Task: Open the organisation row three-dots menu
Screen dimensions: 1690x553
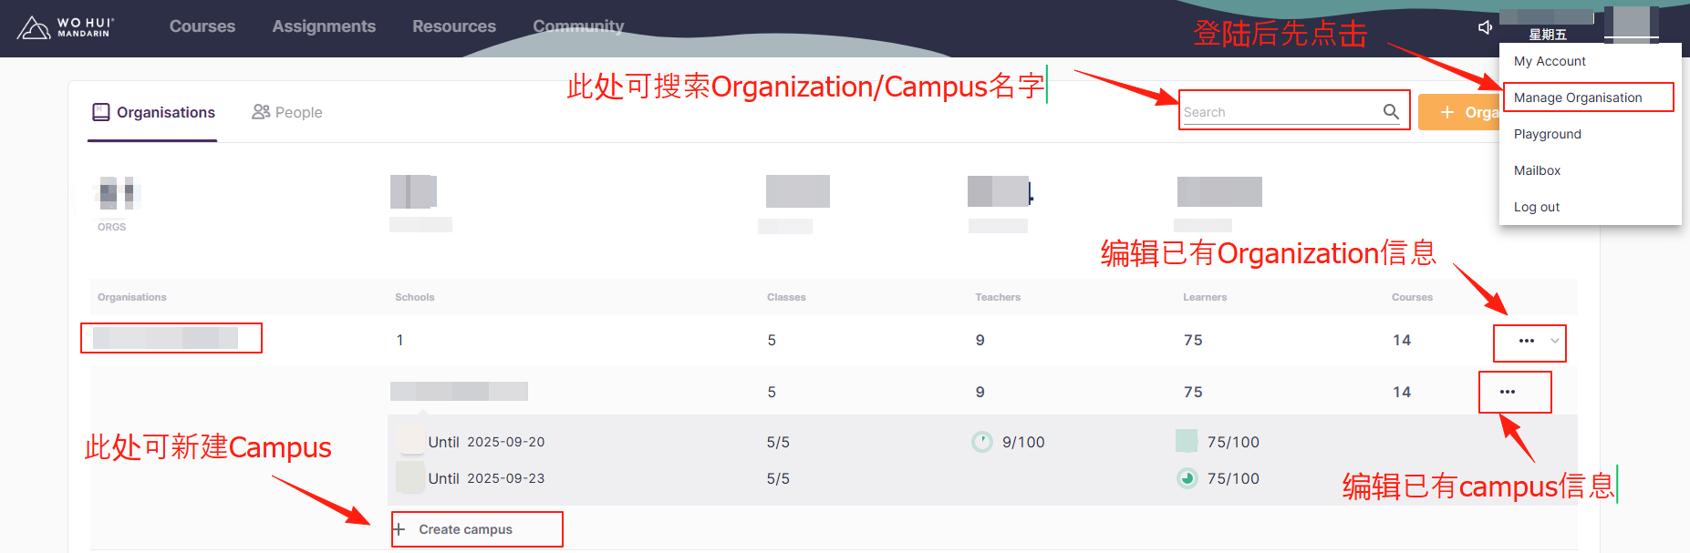Action: point(1527,341)
